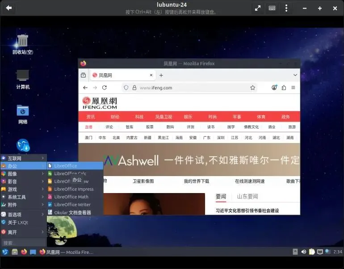Click the LXQt start menu button

point(5,252)
